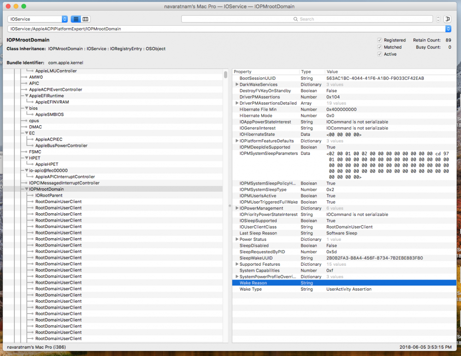Viewport: 461px width, 356px height.
Task: Select the IOUserClientClass property row
Action: [344, 227]
